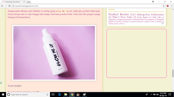The image size is (174, 97).
Task: Open the Event Report label
Action: click(x=143, y=17)
